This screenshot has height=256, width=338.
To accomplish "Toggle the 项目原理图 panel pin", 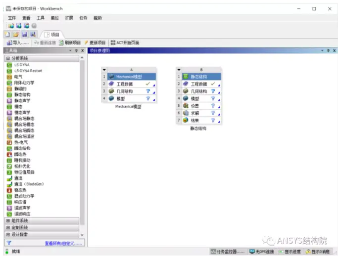I will pyautogui.click(x=328, y=50).
